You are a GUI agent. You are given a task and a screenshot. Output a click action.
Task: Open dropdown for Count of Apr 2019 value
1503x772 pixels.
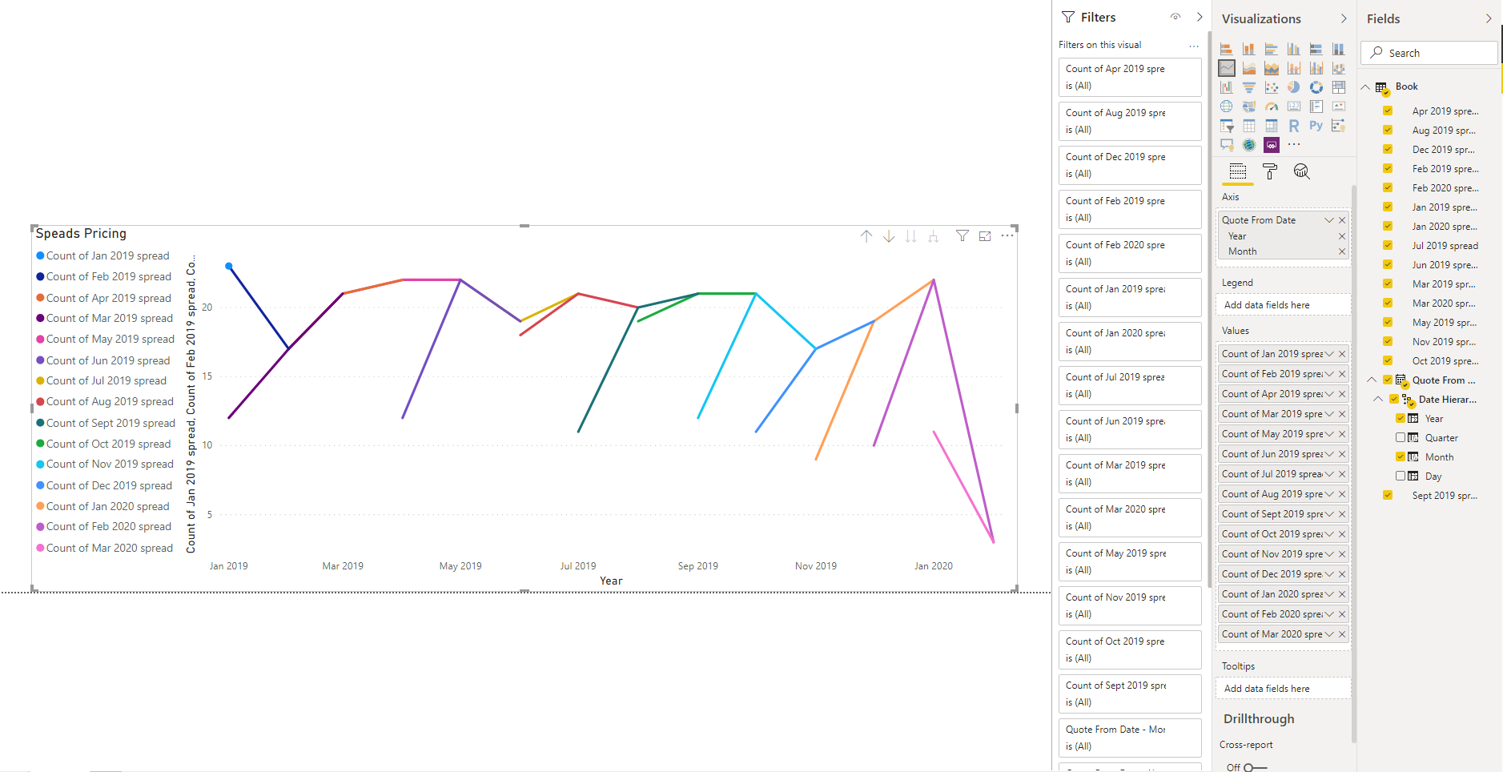(1329, 394)
